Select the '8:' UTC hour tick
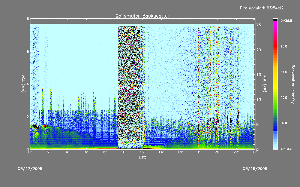300x187 pixels. (105, 152)
